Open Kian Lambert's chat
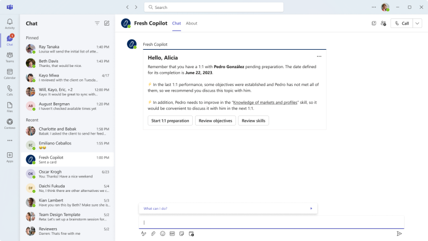This screenshot has width=428, height=241. coord(67,202)
